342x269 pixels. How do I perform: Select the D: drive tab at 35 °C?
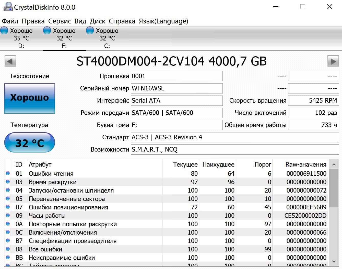(21, 38)
